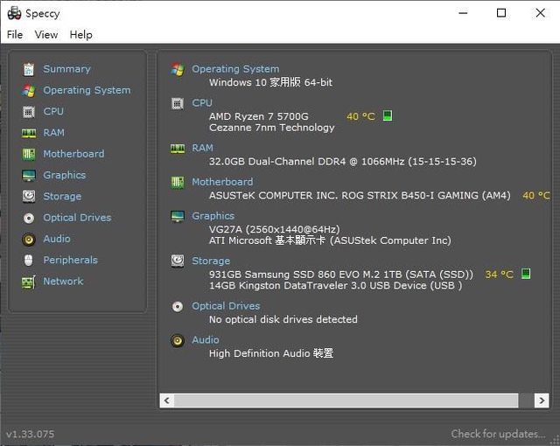Screen dimensions: 560x446
Task: Open the Operating System heading link in main panel
Action: 235,69
